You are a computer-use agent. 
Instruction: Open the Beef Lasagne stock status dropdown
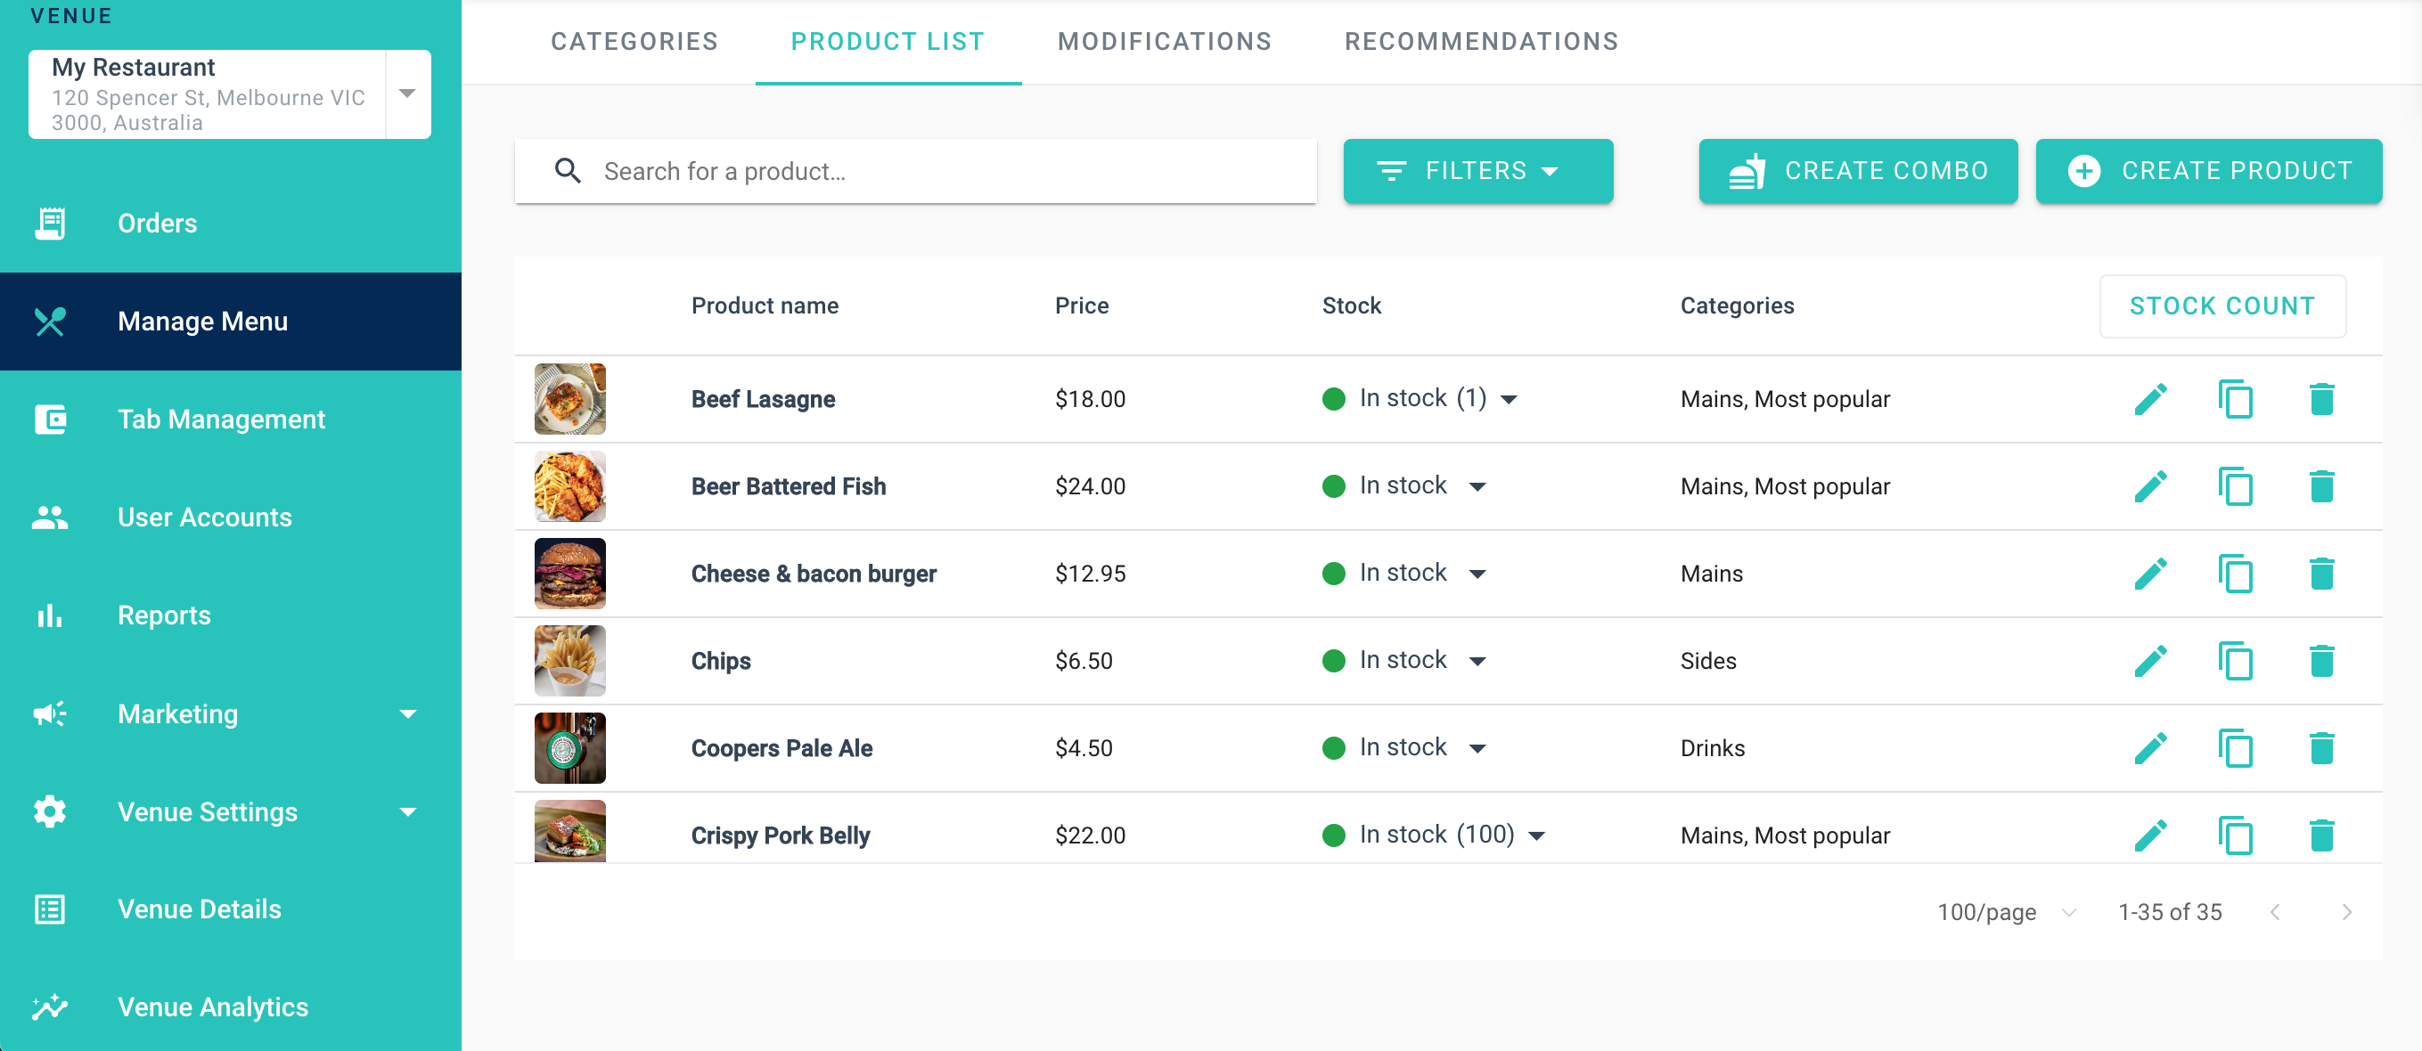1508,400
